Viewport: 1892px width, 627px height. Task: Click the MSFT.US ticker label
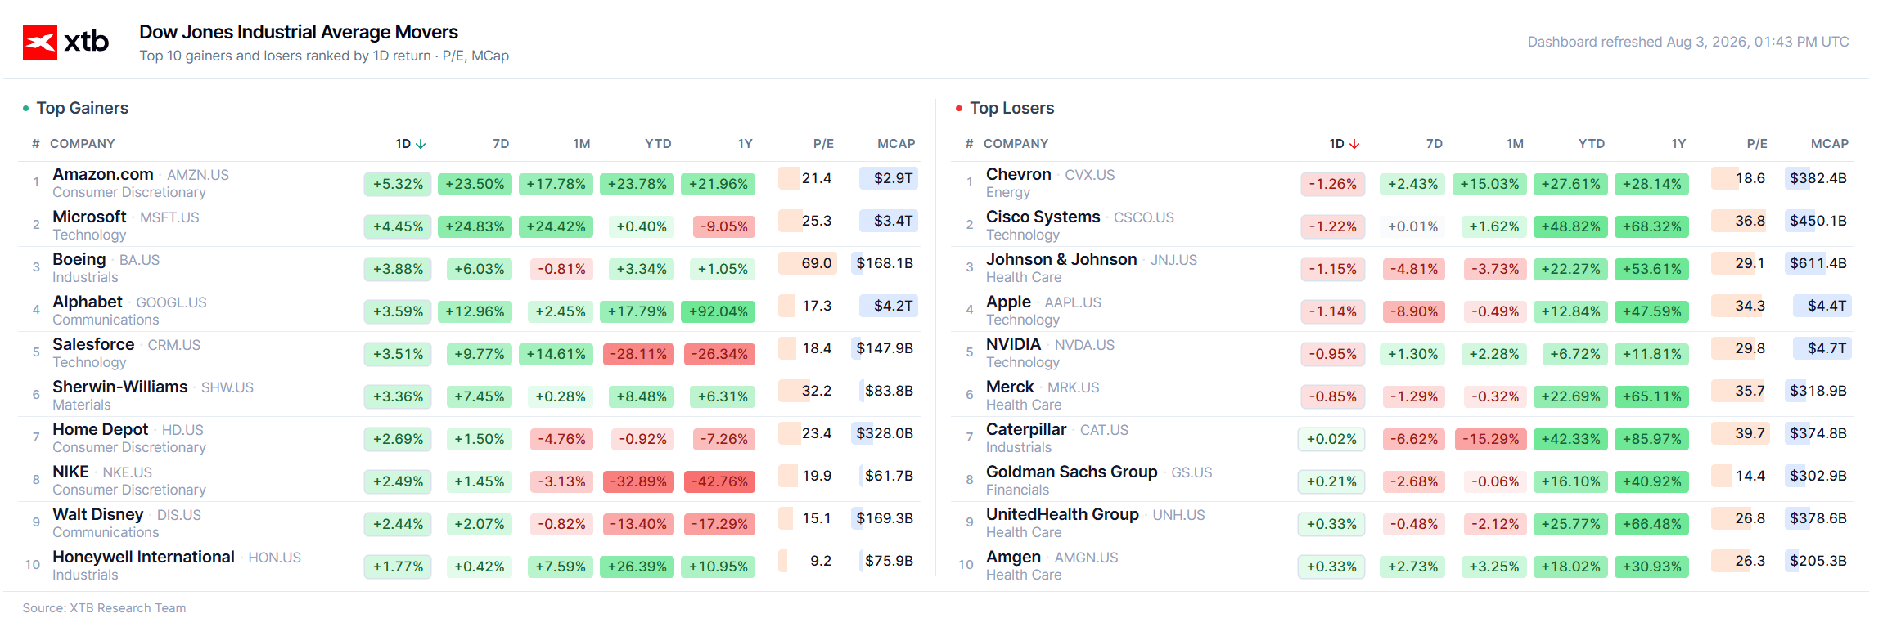169,217
